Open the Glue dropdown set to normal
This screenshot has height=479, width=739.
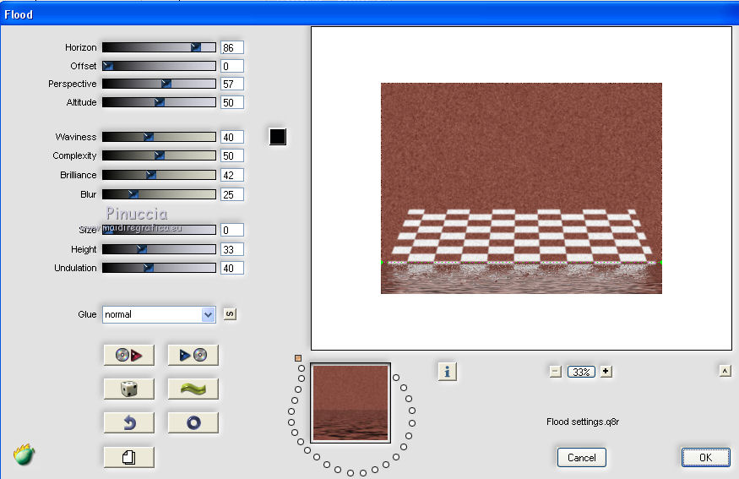click(x=159, y=314)
